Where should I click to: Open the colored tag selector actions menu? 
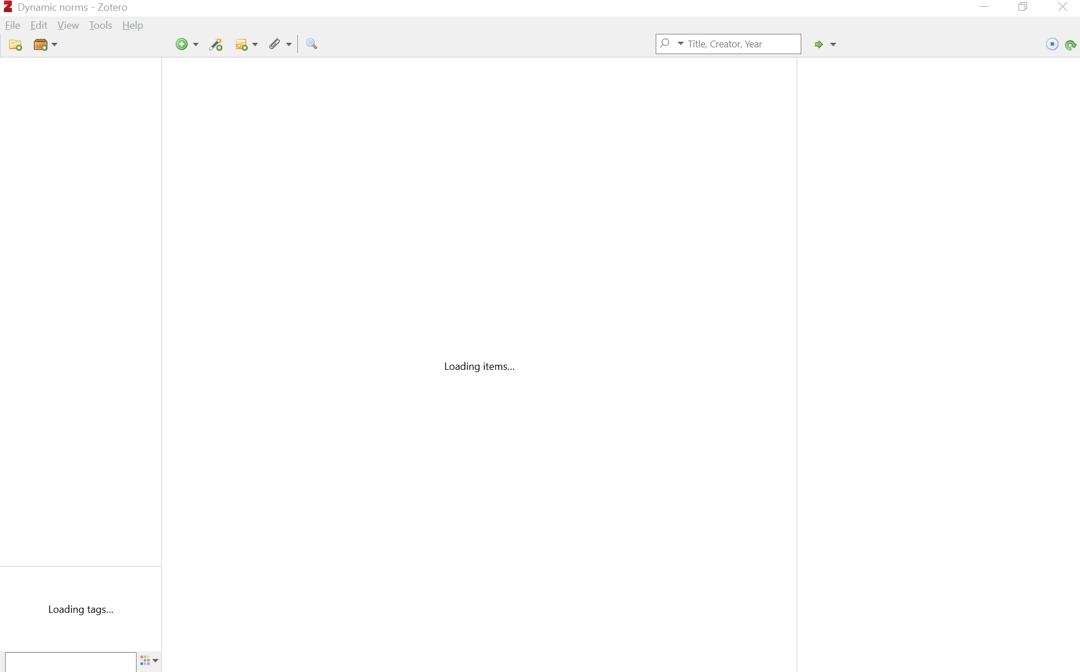pyautogui.click(x=150, y=661)
